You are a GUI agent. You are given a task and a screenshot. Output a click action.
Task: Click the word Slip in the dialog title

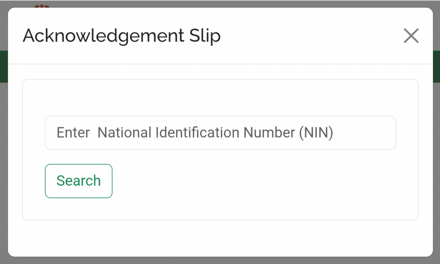pyautogui.click(x=205, y=36)
